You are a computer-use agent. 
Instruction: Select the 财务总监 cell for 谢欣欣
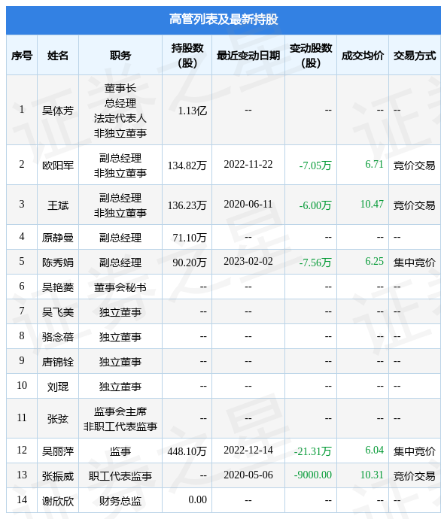click(120, 500)
